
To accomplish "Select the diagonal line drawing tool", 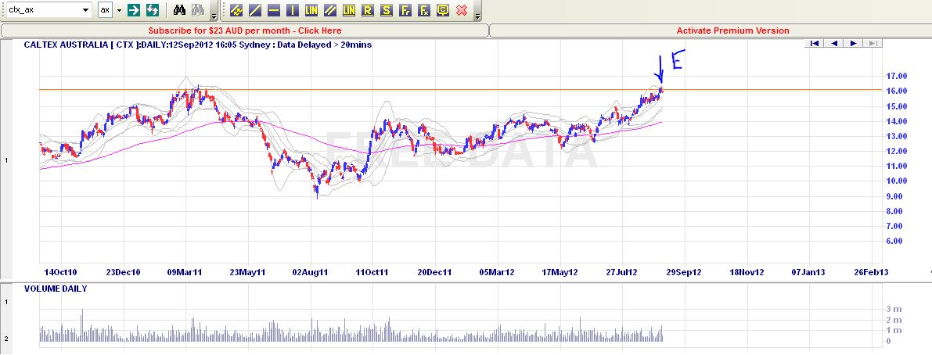I will 254,10.
